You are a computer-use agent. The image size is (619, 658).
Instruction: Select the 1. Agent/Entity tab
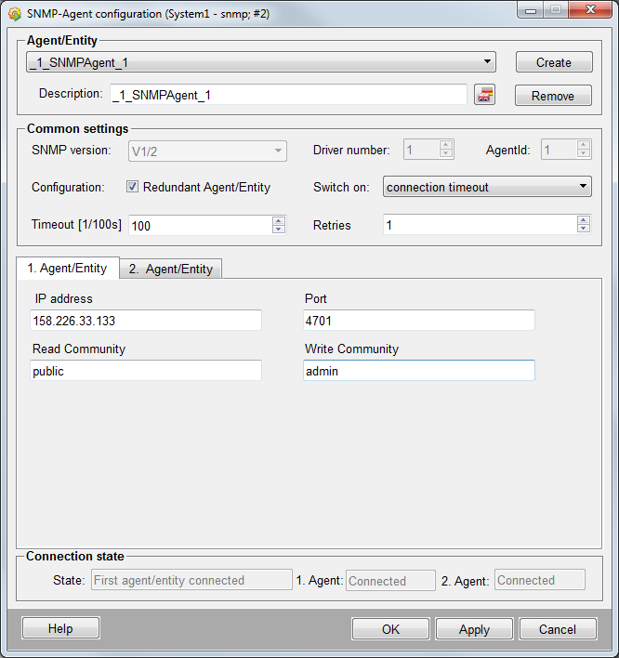[x=67, y=268]
